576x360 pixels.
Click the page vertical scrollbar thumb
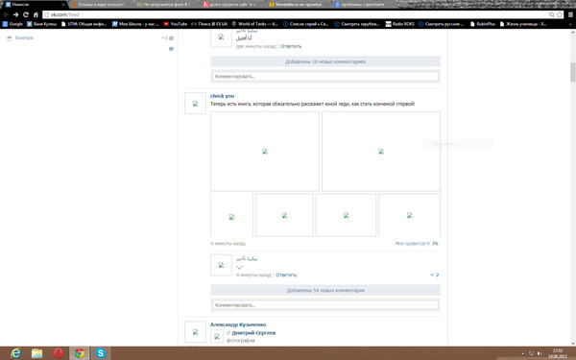click(573, 72)
